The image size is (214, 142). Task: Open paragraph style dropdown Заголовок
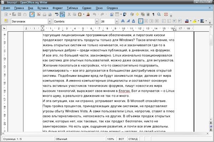[x=50, y=21]
